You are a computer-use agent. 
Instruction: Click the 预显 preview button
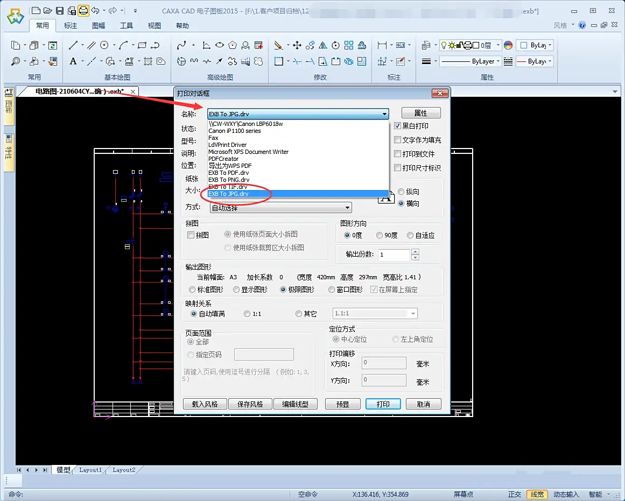(343, 404)
